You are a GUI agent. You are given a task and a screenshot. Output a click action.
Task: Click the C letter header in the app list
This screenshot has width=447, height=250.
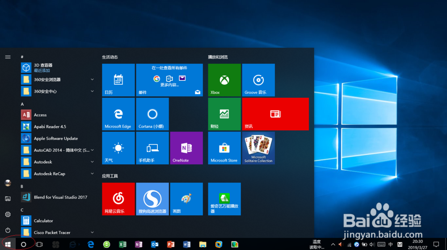(22, 210)
